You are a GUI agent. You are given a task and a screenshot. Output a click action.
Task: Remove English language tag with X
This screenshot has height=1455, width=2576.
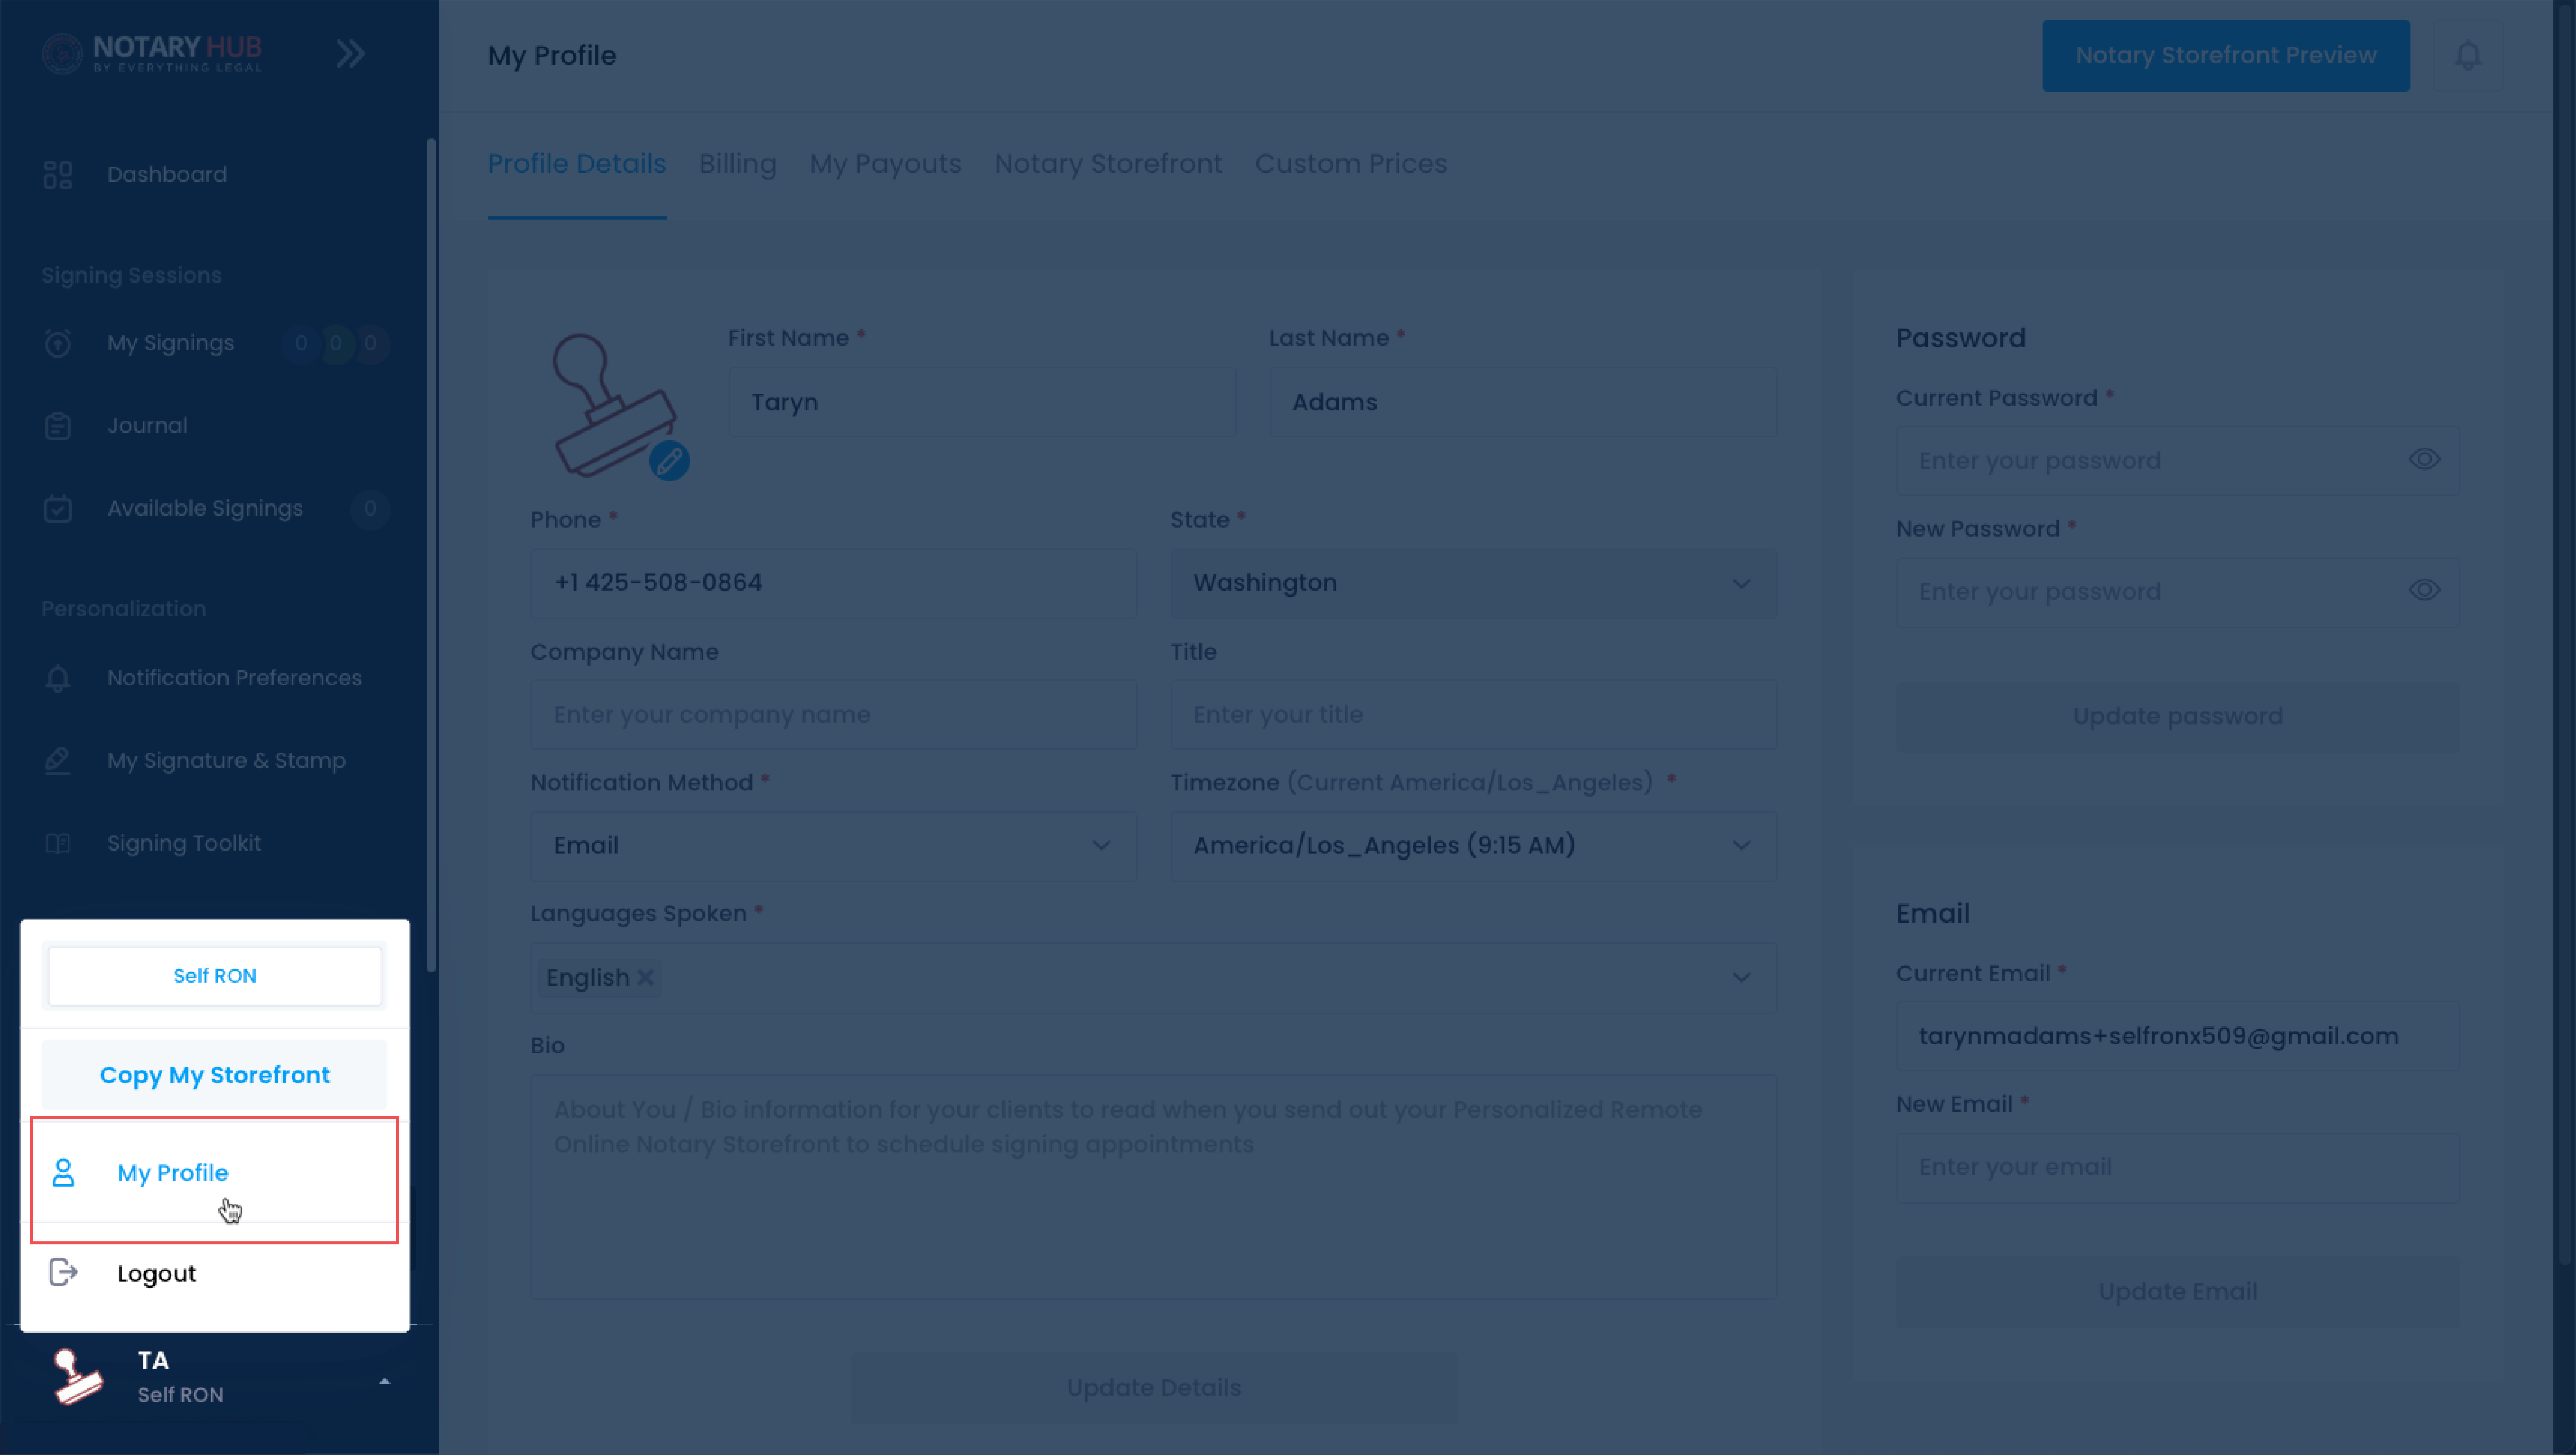click(x=646, y=978)
